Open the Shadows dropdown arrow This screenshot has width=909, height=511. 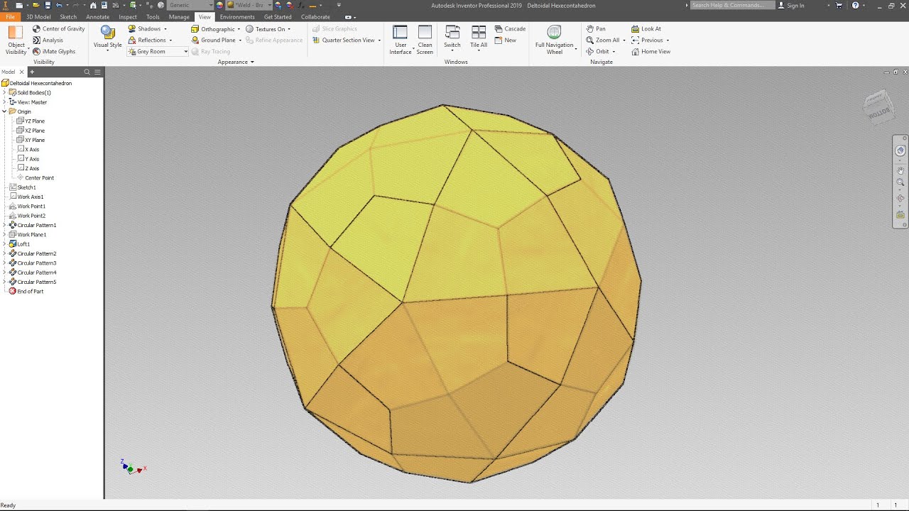pyautogui.click(x=165, y=29)
